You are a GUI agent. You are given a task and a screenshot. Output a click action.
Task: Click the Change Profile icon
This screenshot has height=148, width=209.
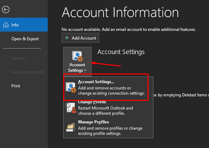tap(71, 108)
